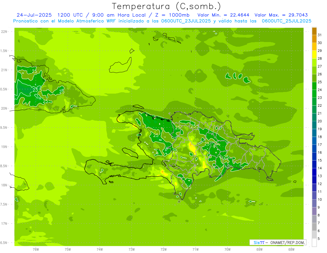The width and height of the screenshot is (327, 253).
Task: Click the legend value "20"
Action: click(320, 121)
